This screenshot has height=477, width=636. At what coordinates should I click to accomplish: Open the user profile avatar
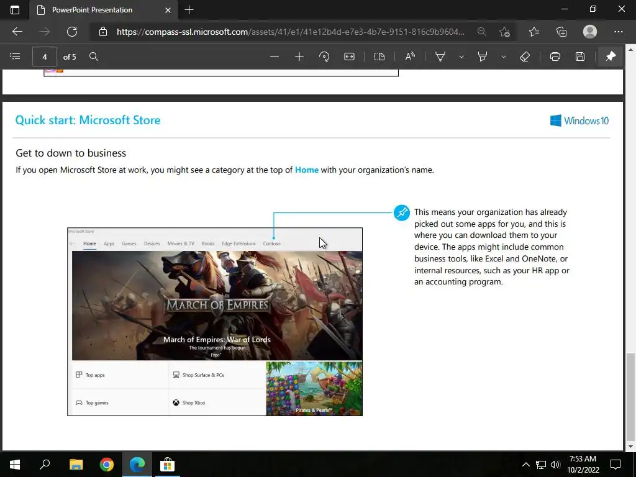point(590,32)
